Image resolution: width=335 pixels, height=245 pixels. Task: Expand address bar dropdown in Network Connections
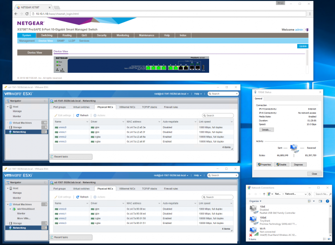coord(305,194)
